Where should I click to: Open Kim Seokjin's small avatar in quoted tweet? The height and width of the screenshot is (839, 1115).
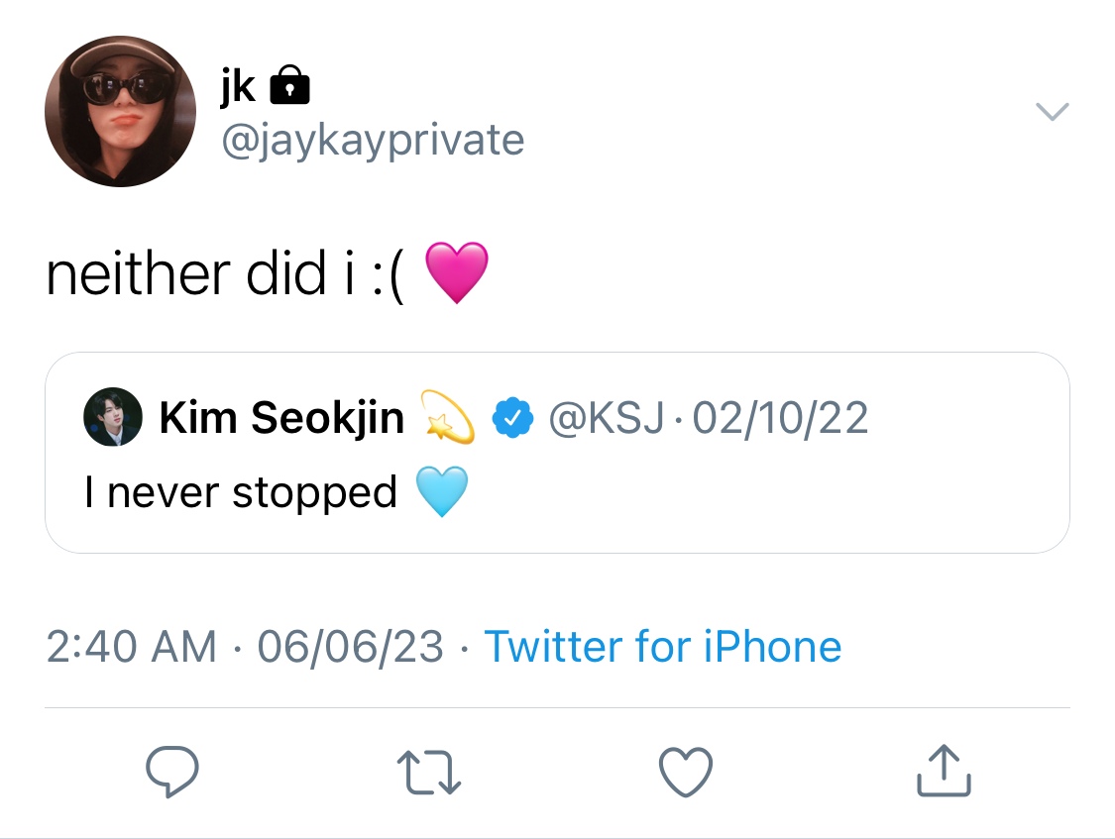113,417
